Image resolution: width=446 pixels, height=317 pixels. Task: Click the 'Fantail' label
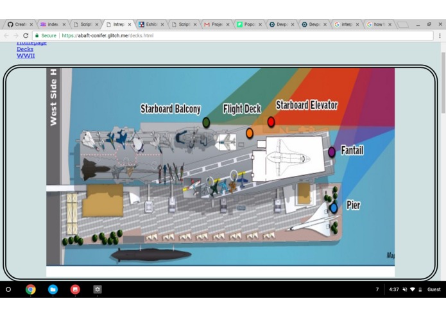pos(352,150)
